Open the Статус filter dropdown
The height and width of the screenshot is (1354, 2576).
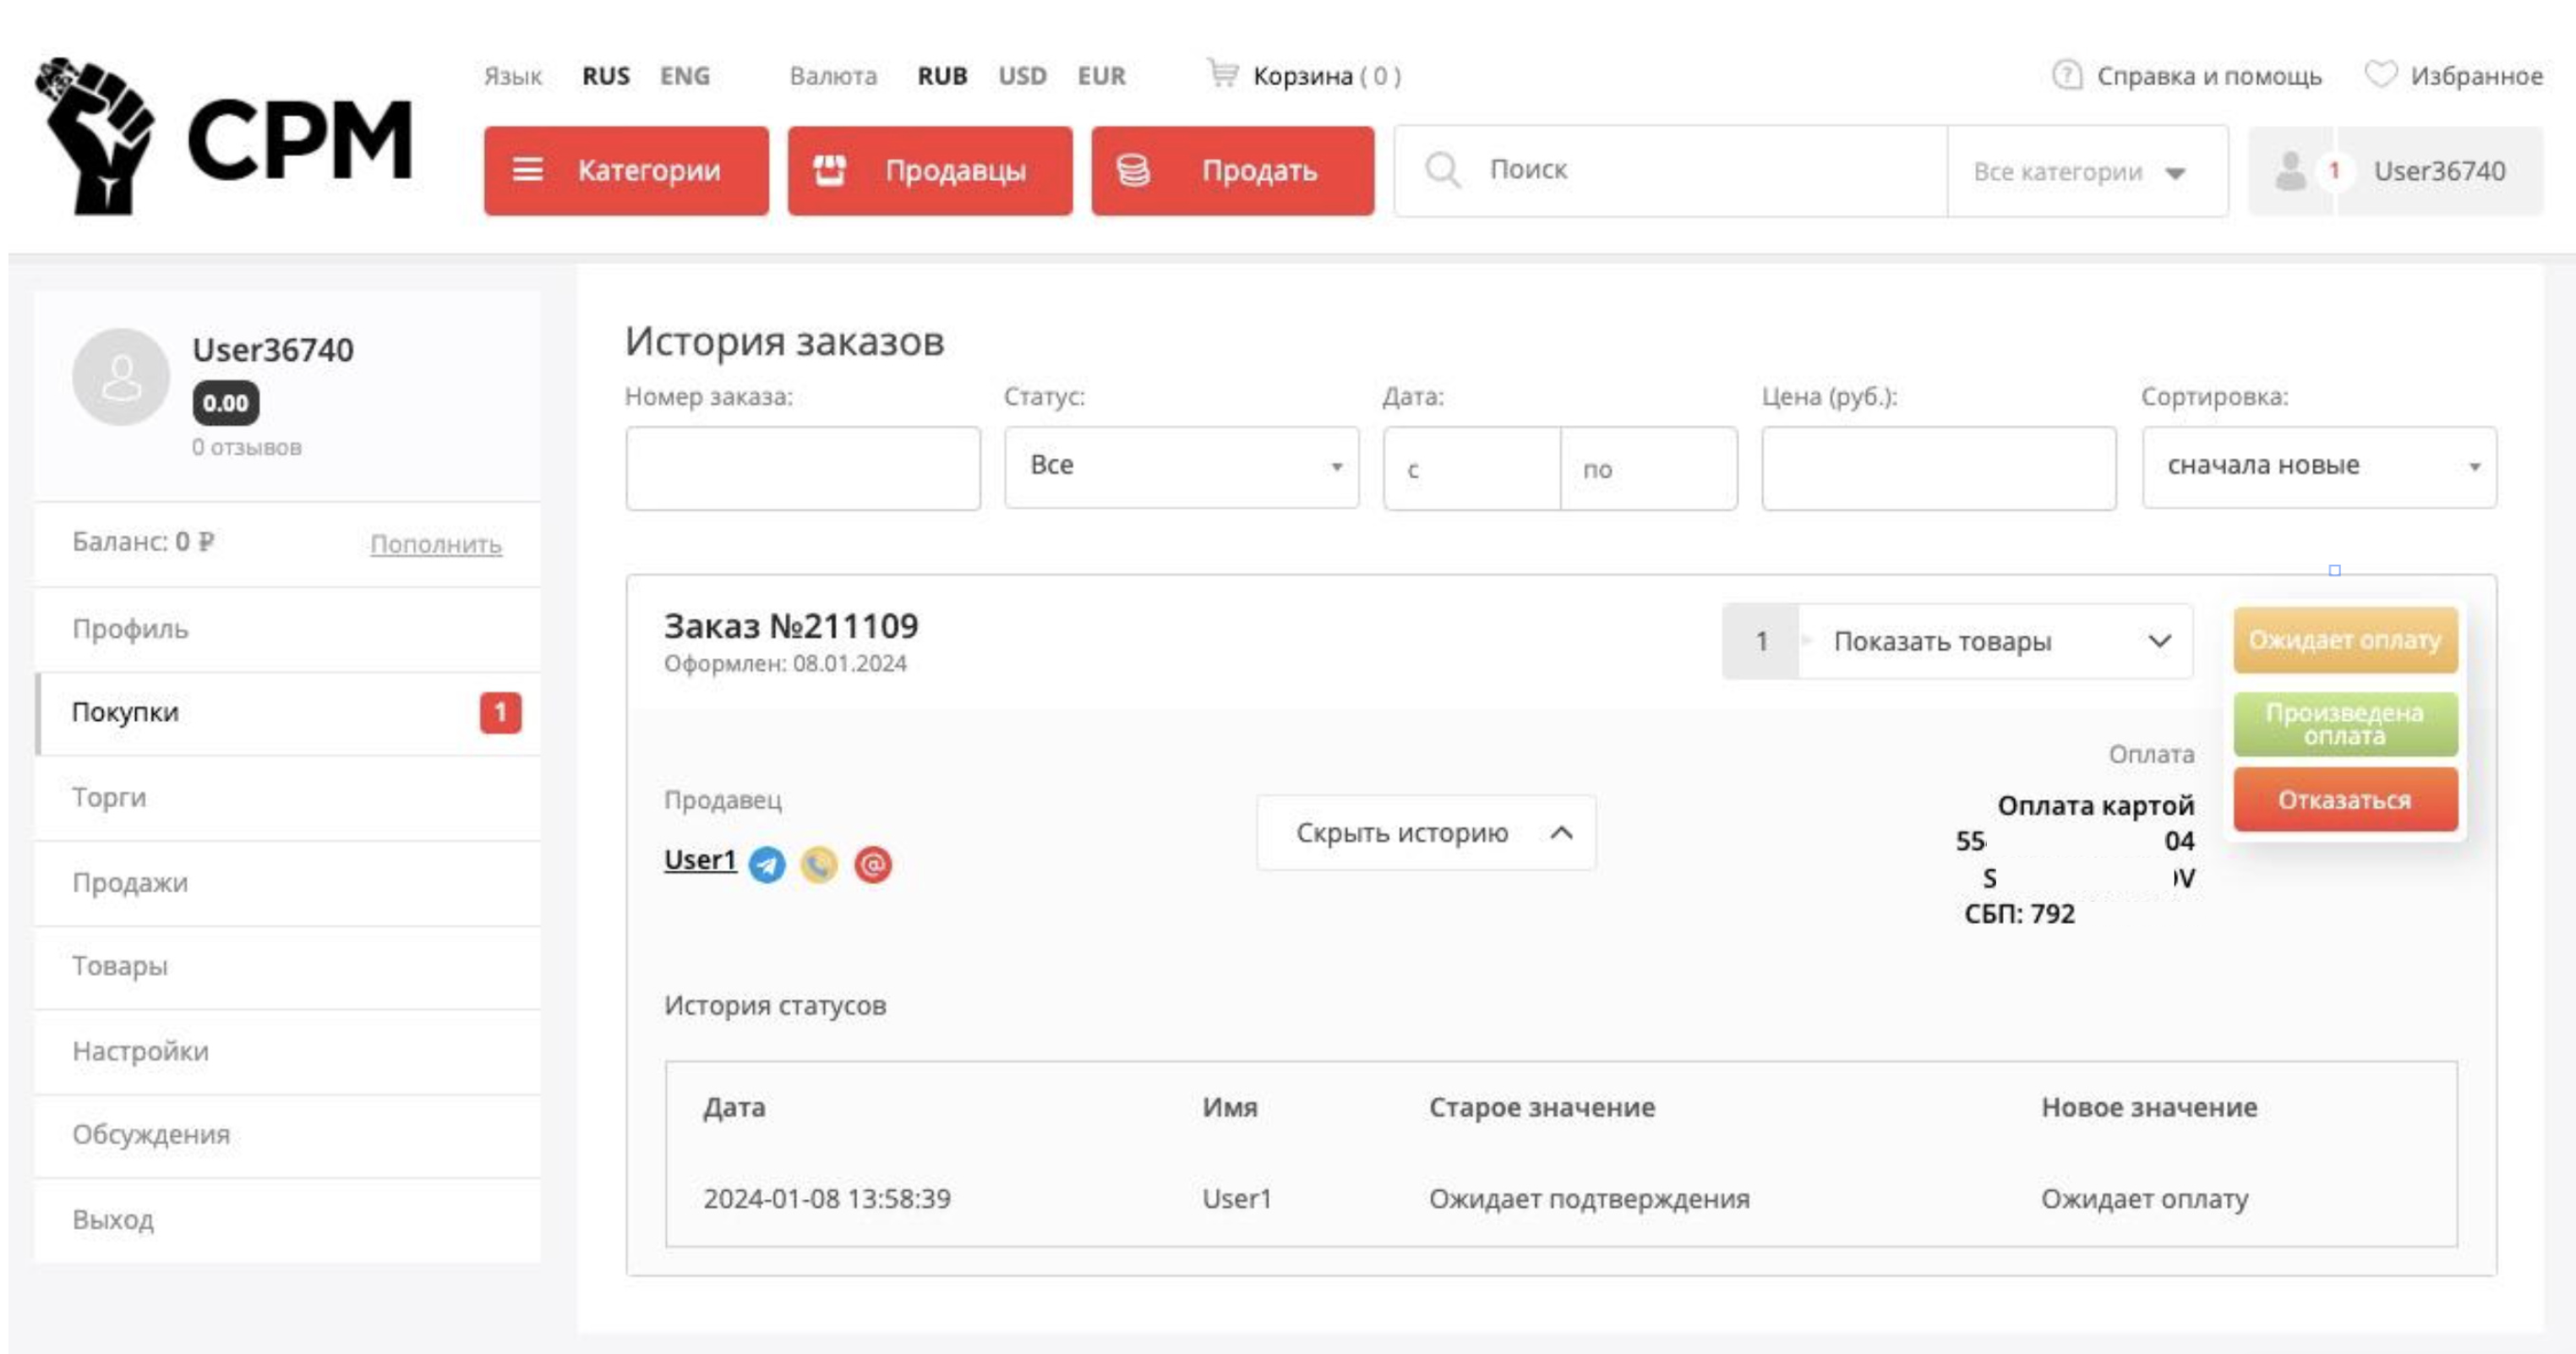[x=1181, y=467]
